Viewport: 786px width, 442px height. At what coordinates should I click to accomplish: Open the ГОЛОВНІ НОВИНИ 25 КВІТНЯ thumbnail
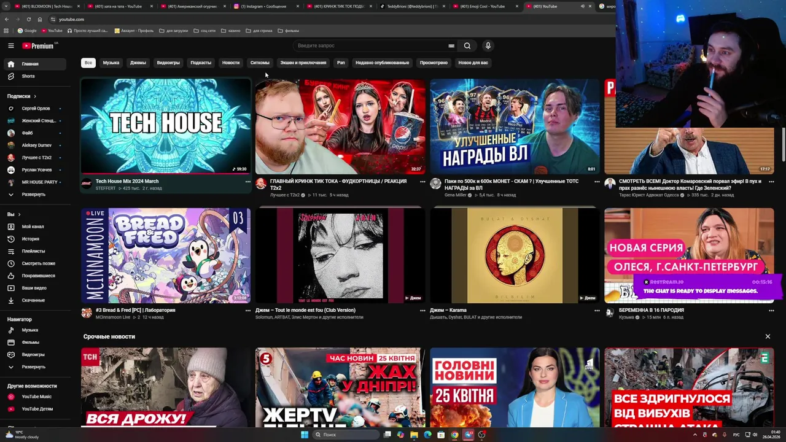pos(515,387)
